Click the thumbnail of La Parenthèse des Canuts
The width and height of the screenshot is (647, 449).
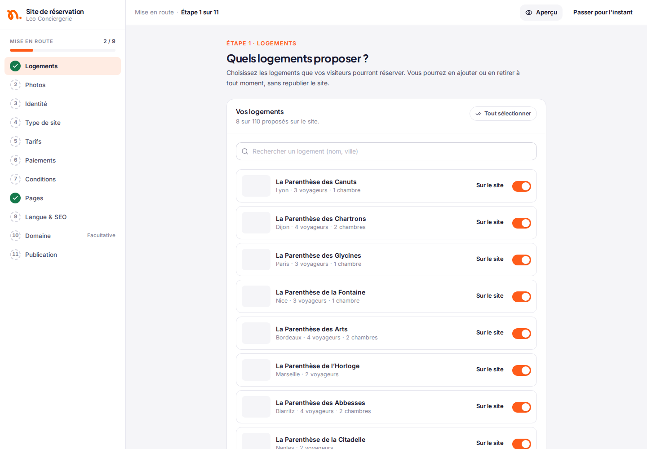tap(256, 186)
